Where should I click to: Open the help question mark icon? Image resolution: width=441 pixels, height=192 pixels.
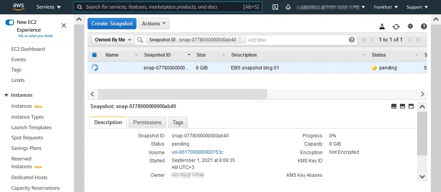pos(424,27)
